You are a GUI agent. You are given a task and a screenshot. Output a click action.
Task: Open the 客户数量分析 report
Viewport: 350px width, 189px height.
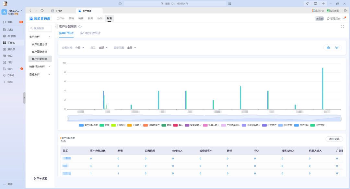point(40,44)
